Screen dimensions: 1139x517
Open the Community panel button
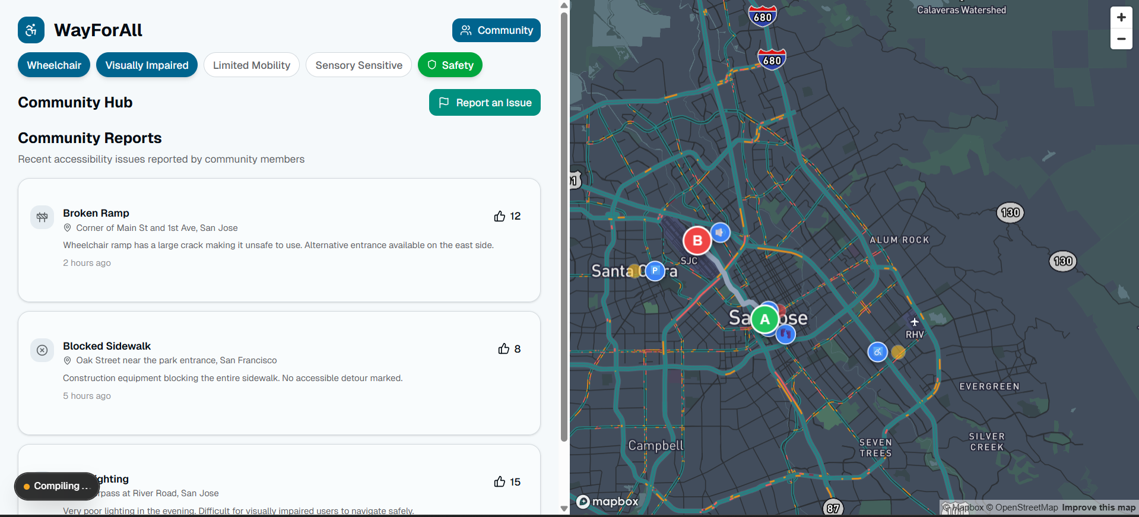(x=496, y=30)
